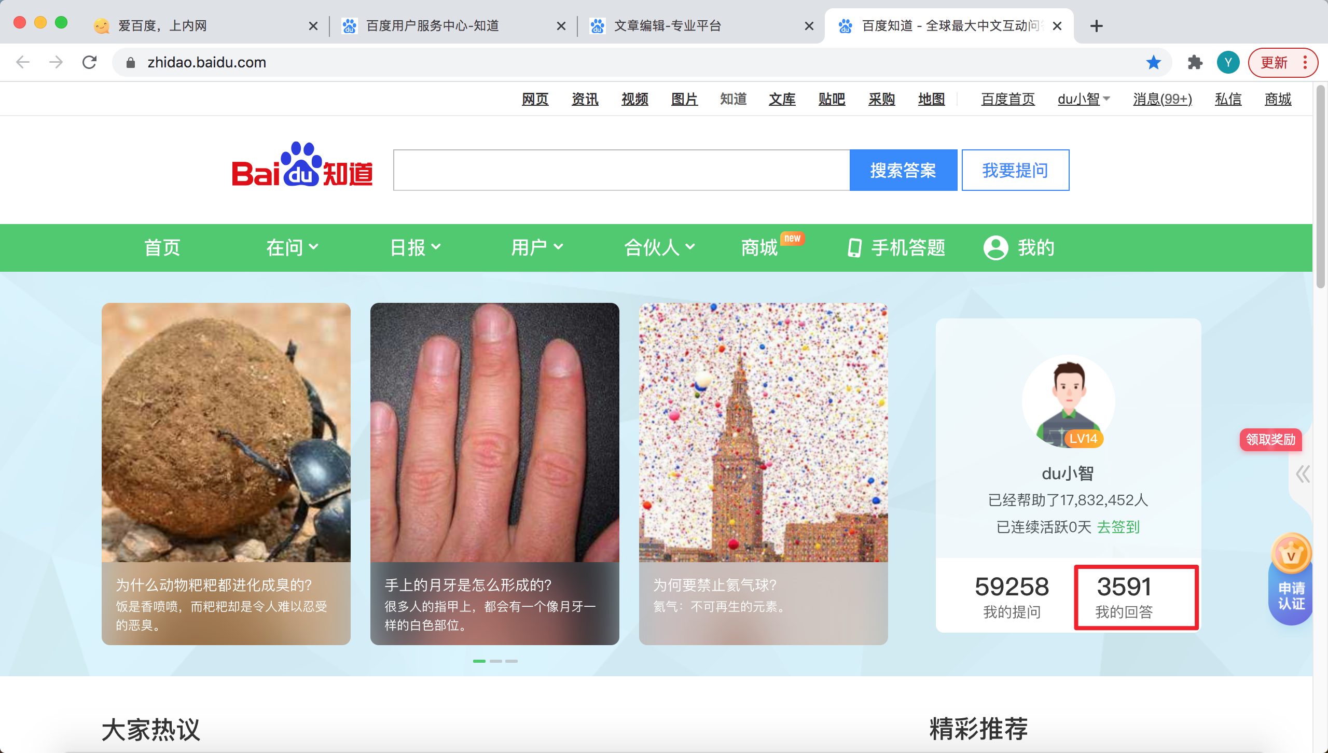Open the 用户 dropdown menu
Image resolution: width=1328 pixels, height=753 pixels.
pyautogui.click(x=536, y=247)
